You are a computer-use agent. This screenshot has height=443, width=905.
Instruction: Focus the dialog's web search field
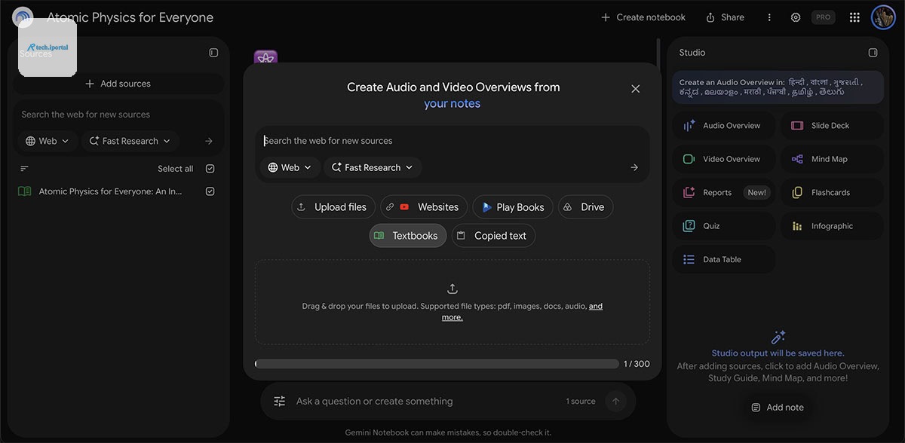451,141
